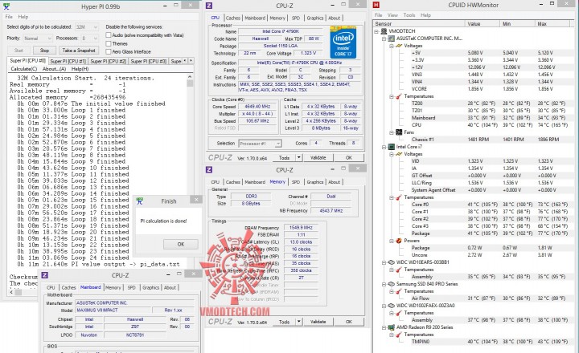Click the Memory CPU-Z window's Z icon
The height and width of the screenshot is (353, 579).
pos(209,169)
